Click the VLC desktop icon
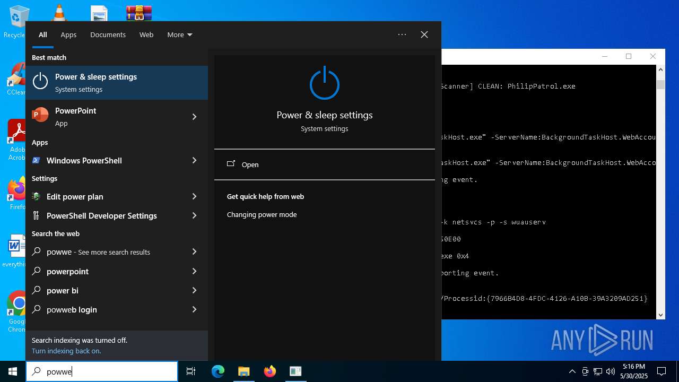 pyautogui.click(x=58, y=13)
